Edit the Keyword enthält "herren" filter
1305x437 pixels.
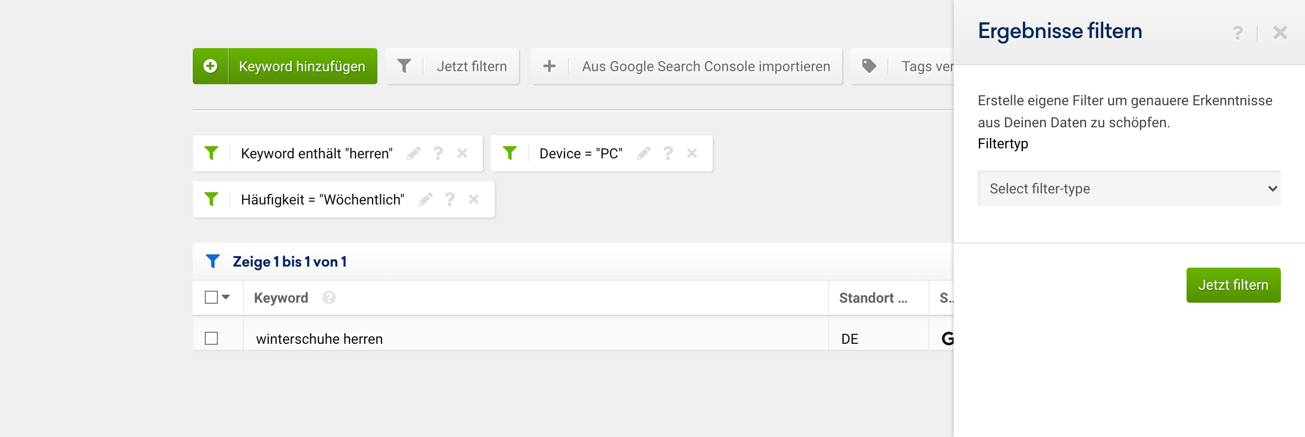(x=414, y=153)
